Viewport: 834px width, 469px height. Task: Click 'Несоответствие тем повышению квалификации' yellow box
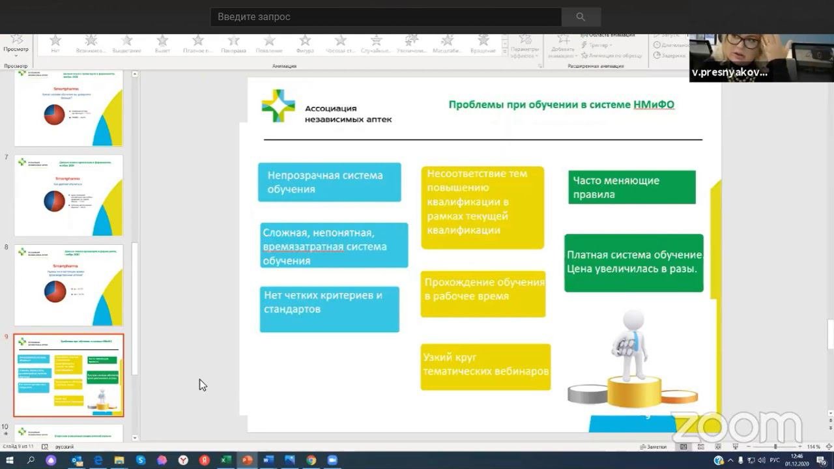click(483, 208)
